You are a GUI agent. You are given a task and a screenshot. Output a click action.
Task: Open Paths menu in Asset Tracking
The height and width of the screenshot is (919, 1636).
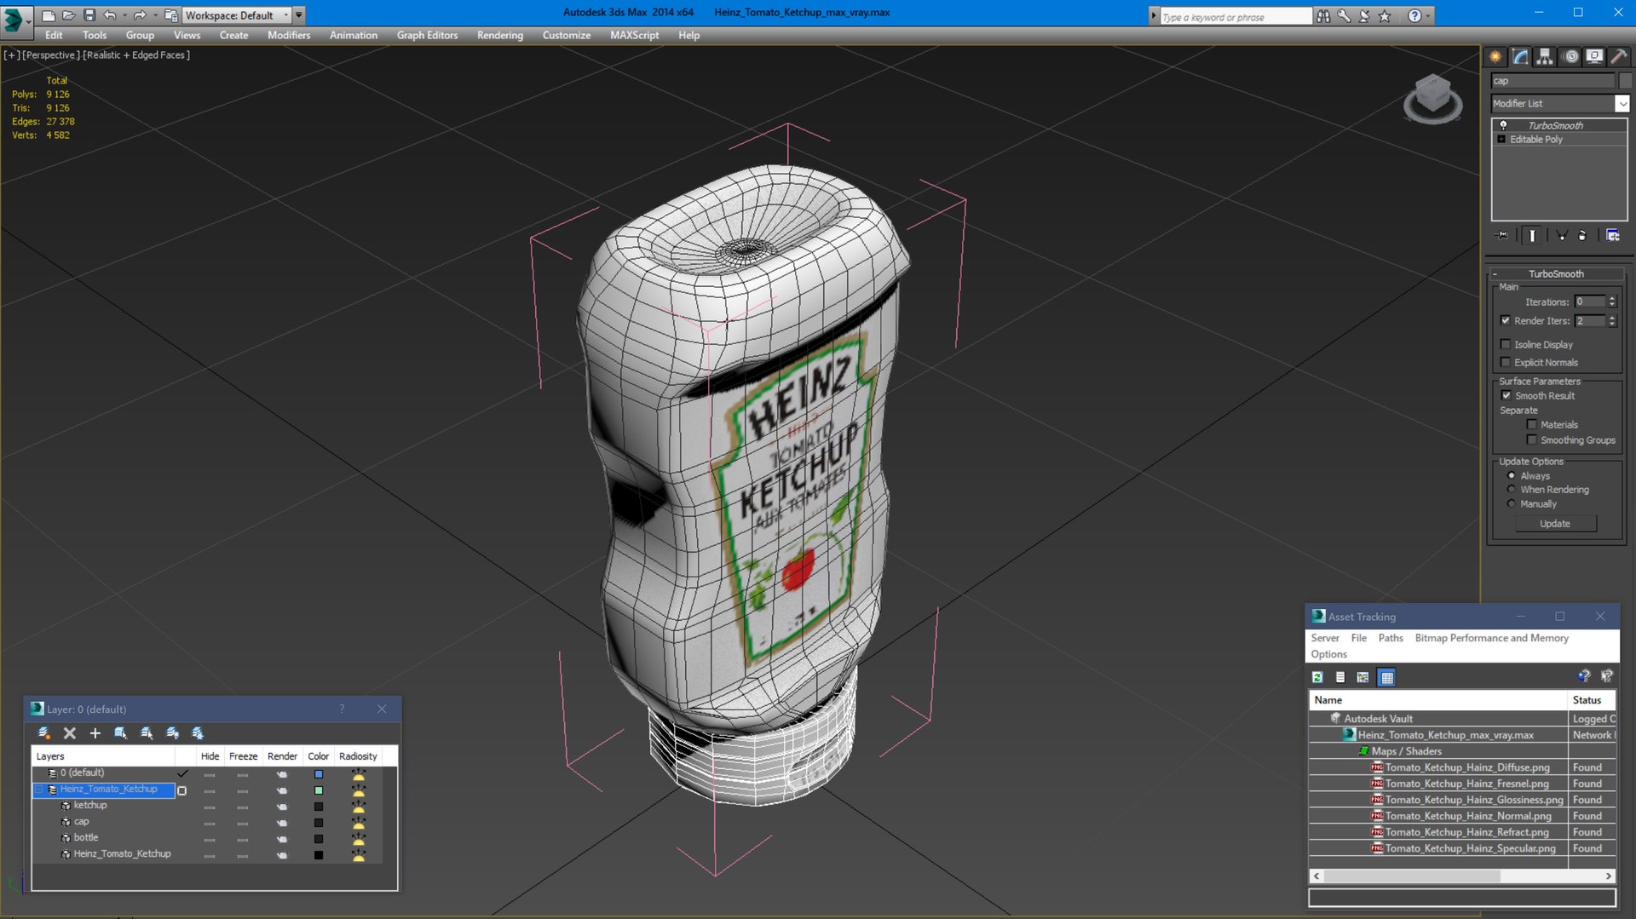tap(1391, 638)
